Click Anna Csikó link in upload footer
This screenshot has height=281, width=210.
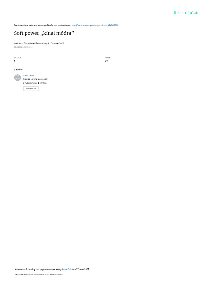(x=67, y=269)
